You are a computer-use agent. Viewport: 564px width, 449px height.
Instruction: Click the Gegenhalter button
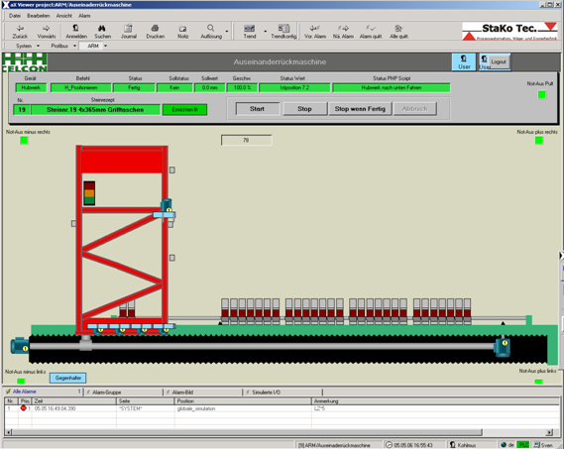coord(68,378)
